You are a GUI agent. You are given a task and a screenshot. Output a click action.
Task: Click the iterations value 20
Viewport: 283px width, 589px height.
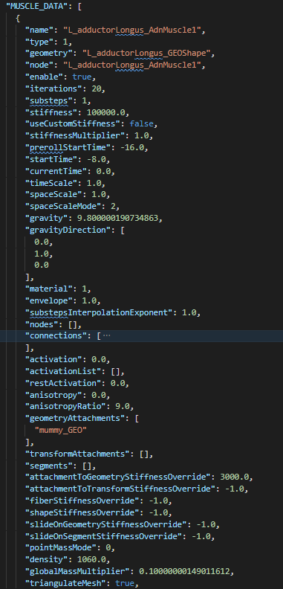point(96,88)
